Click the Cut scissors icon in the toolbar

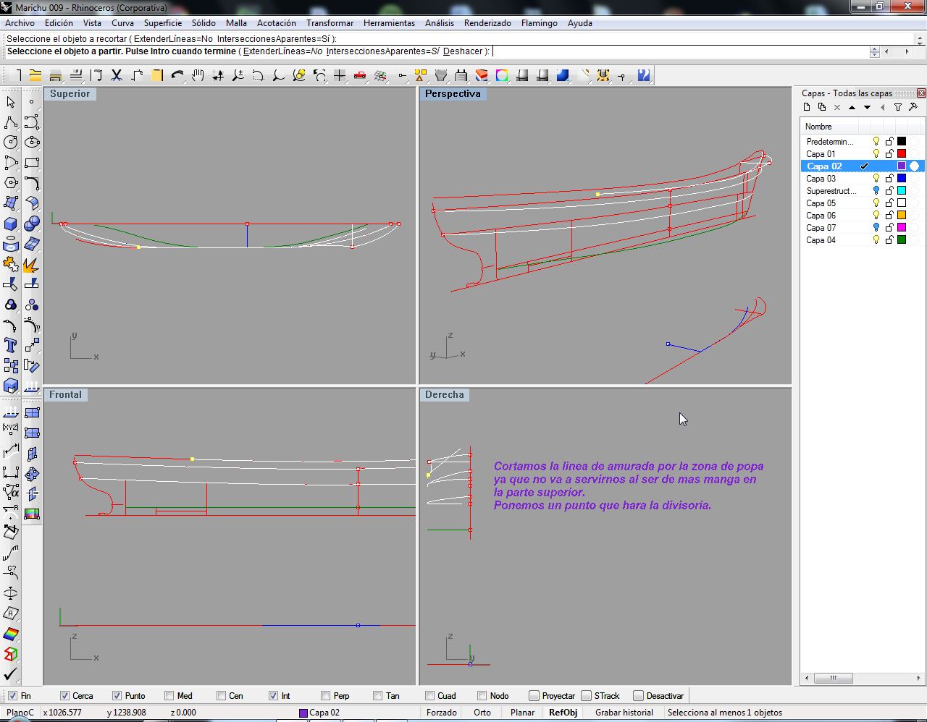[116, 75]
